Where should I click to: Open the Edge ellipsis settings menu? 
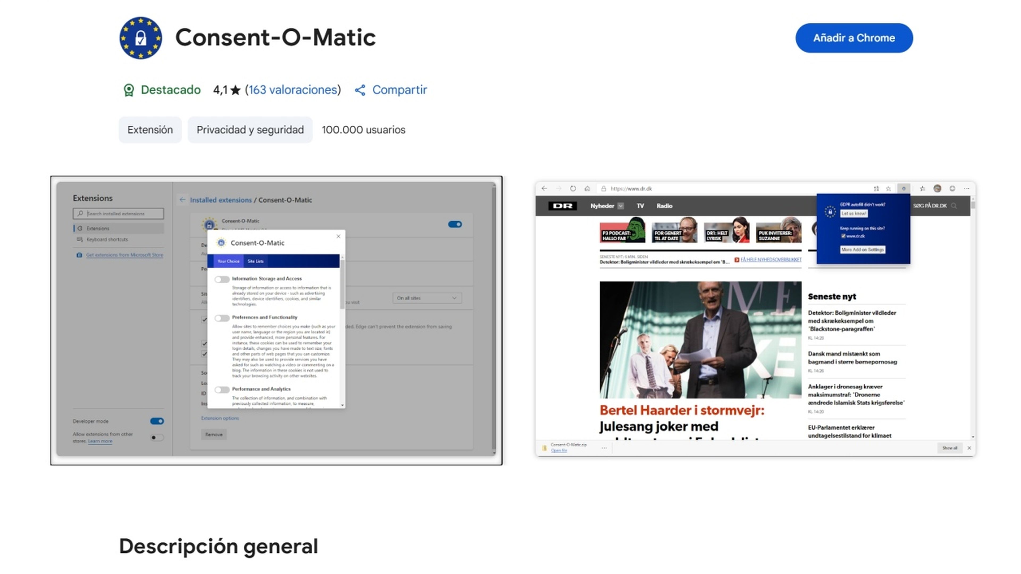click(966, 189)
